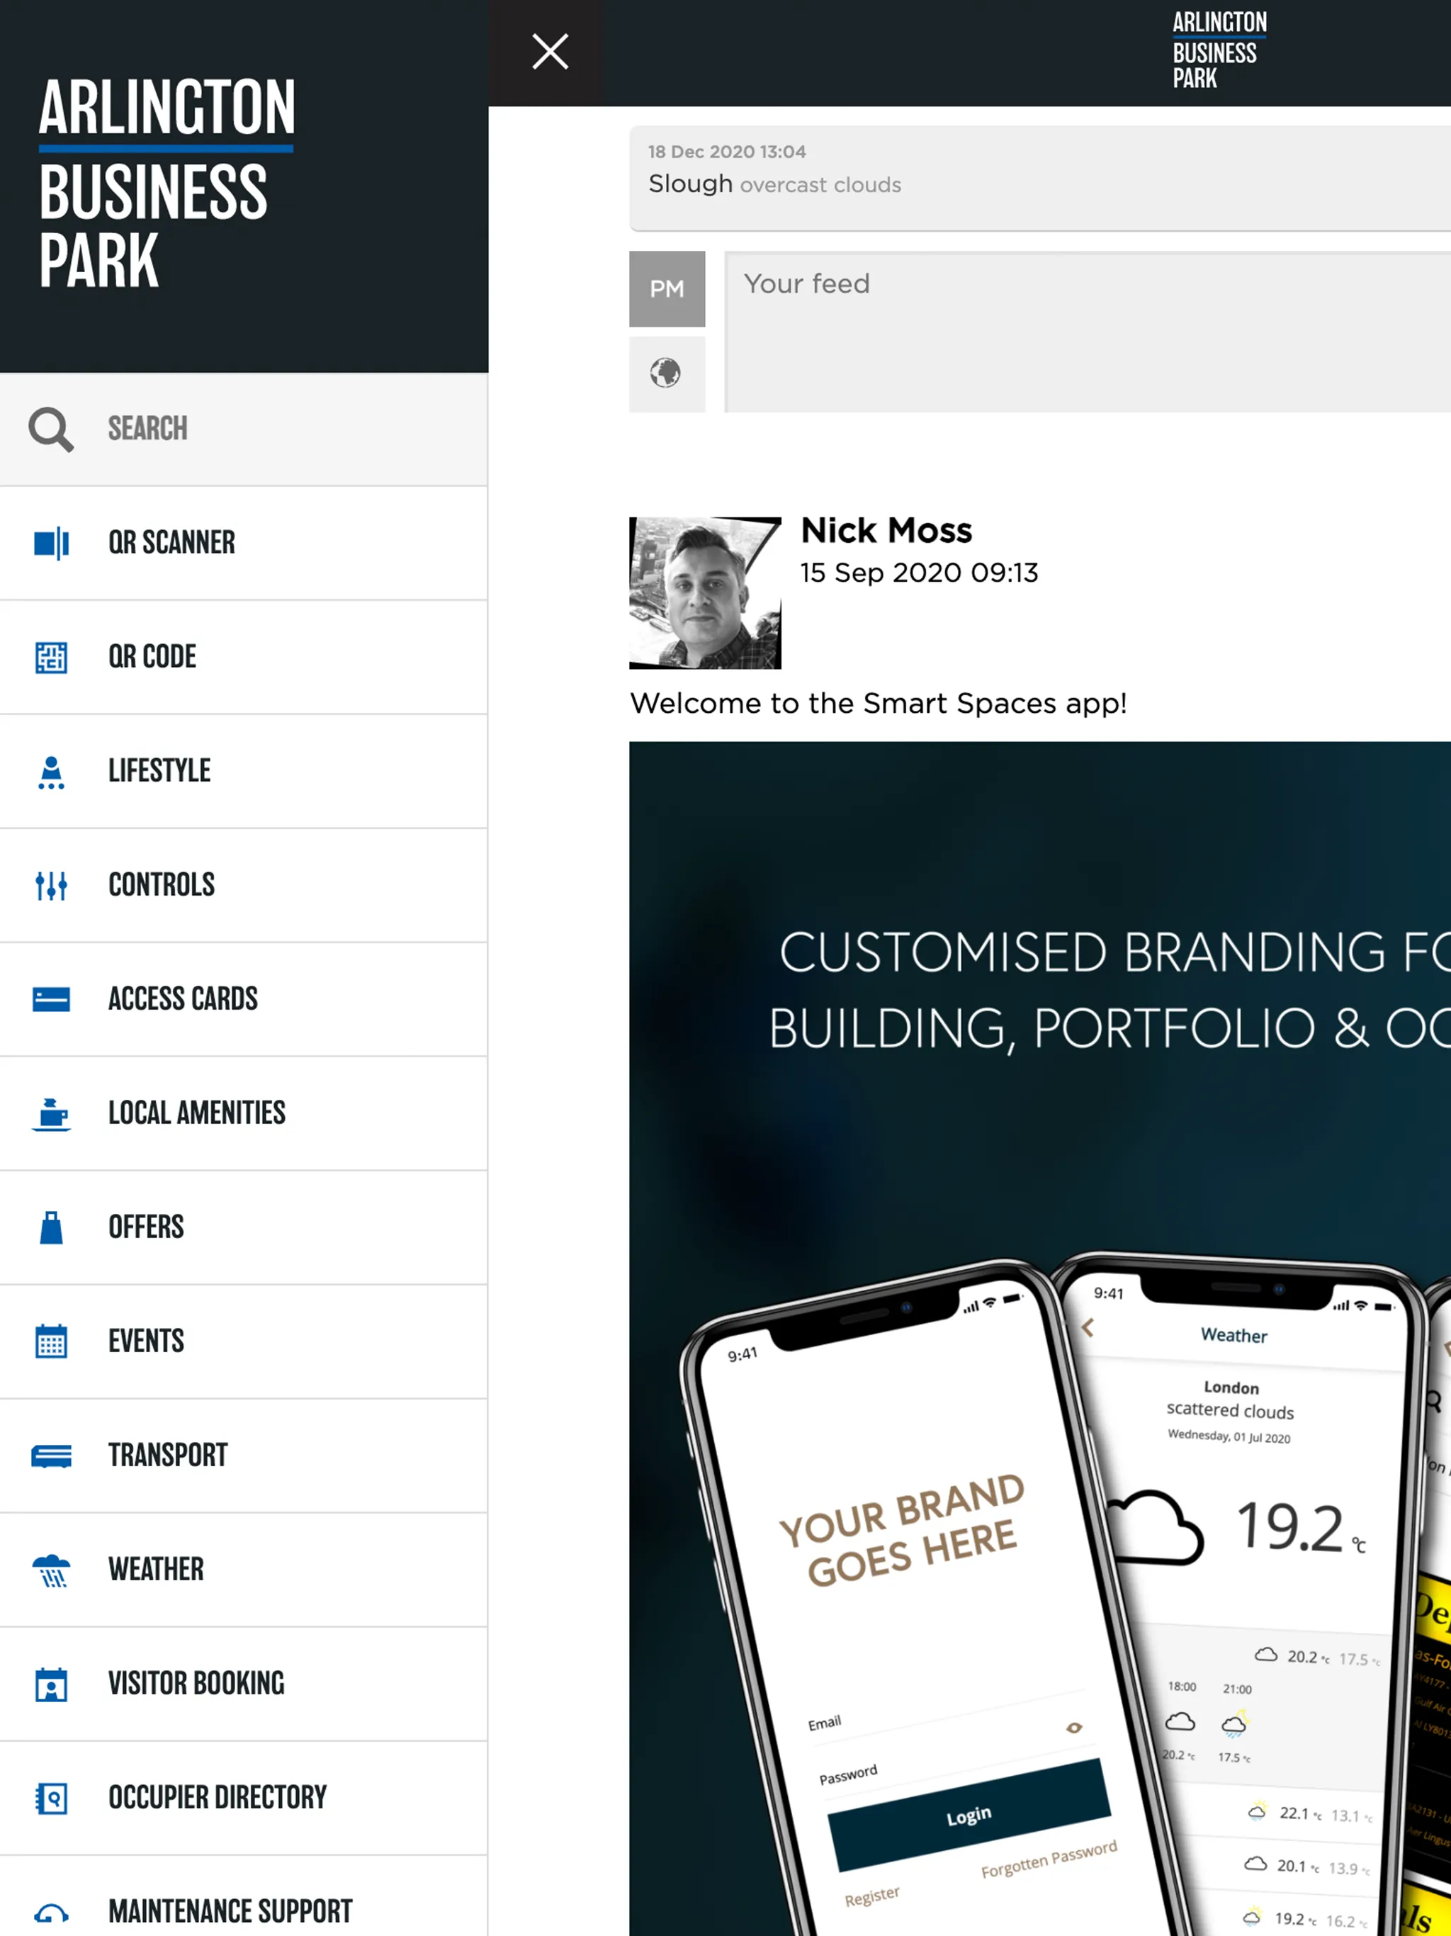Toggle the PM user avatar button

666,288
